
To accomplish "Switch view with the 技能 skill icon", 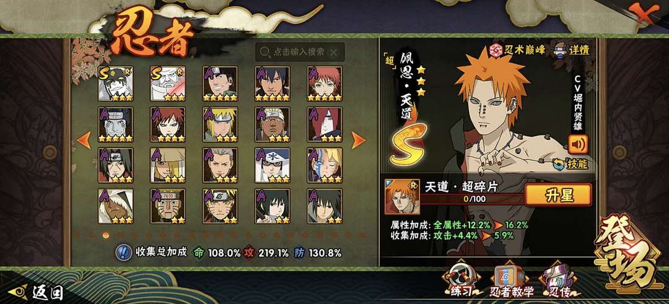I will [x=558, y=163].
